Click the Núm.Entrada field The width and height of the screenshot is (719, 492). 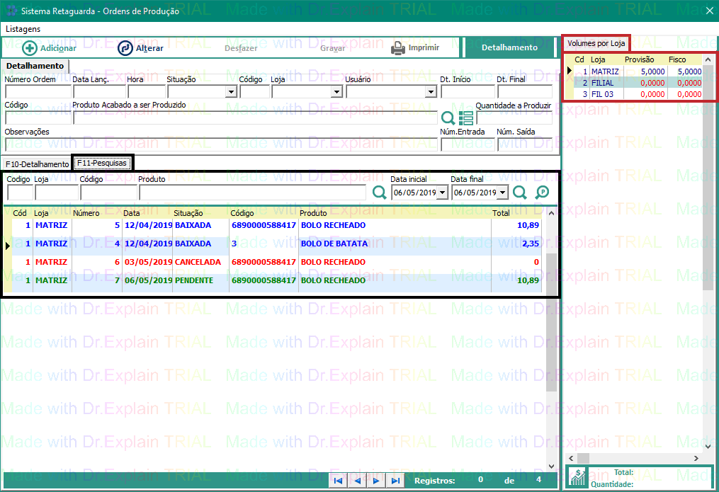tap(468, 144)
